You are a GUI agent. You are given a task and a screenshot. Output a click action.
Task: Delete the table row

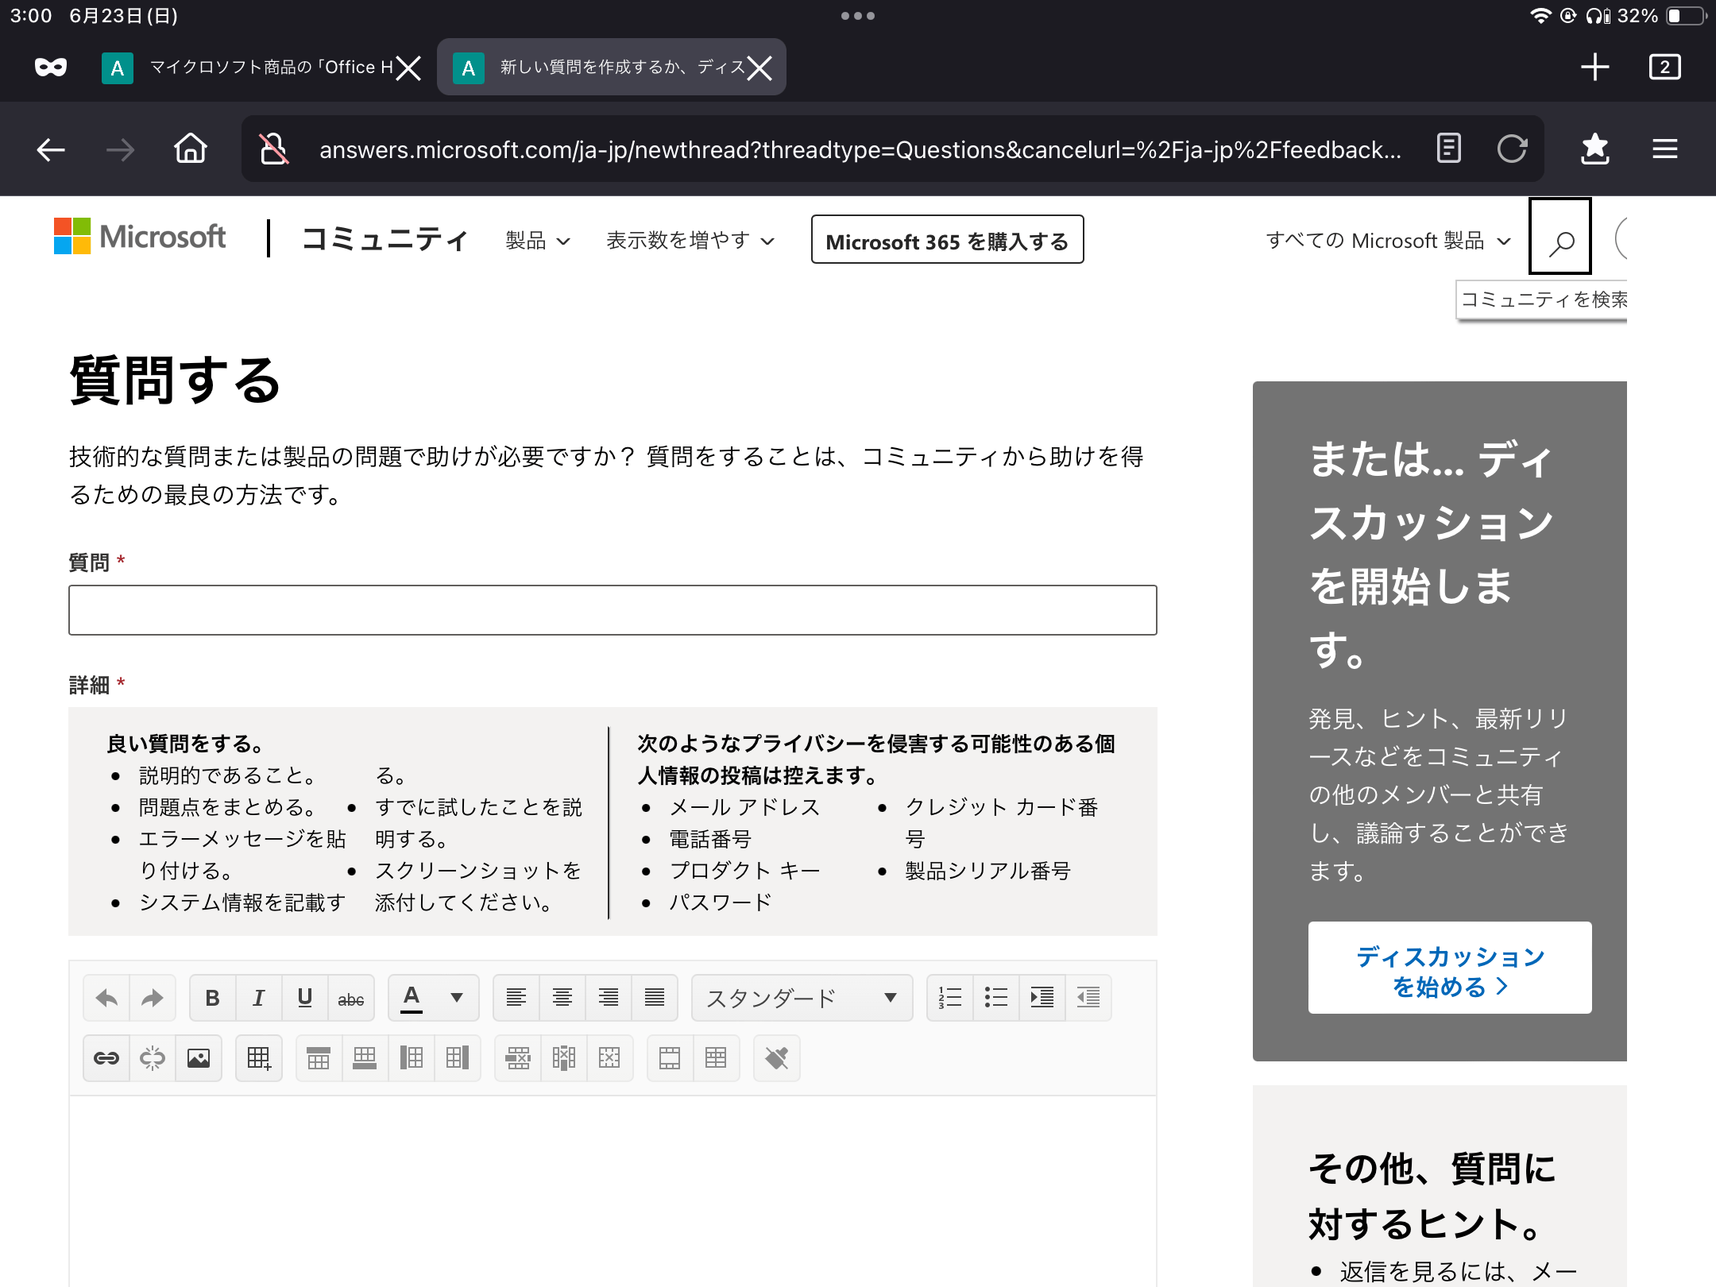pos(518,1058)
